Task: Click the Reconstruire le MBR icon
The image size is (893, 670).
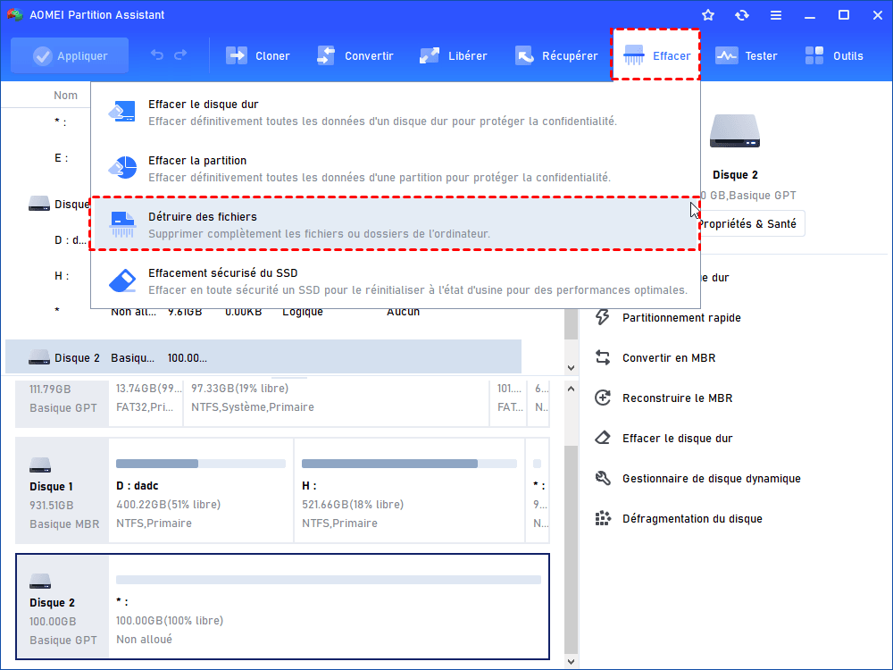Action: [x=603, y=398]
